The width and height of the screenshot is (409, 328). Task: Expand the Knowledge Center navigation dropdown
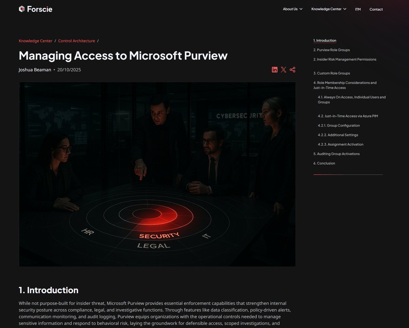coord(328,9)
